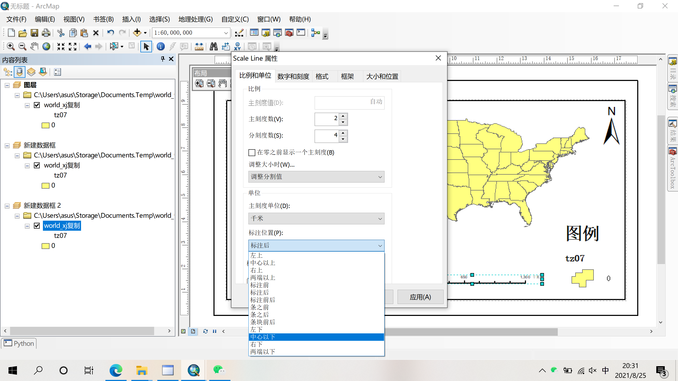Choose the Select Elements arrow tool
Image resolution: width=678 pixels, height=381 pixels.
pyautogui.click(x=146, y=47)
